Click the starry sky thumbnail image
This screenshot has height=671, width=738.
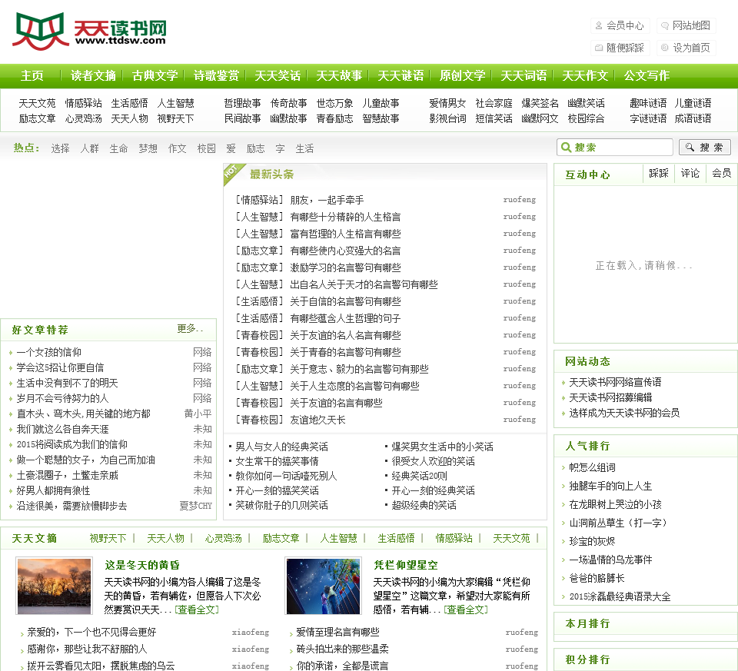point(324,586)
